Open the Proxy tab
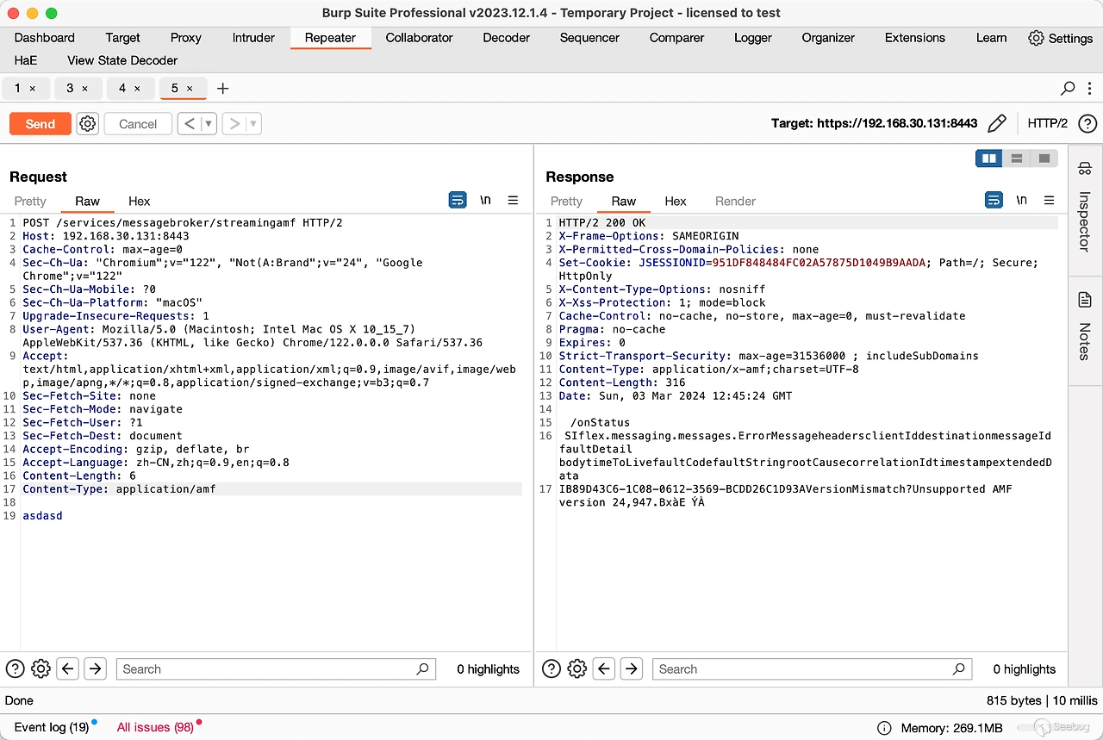Image resolution: width=1103 pixels, height=740 pixels. coord(185,38)
